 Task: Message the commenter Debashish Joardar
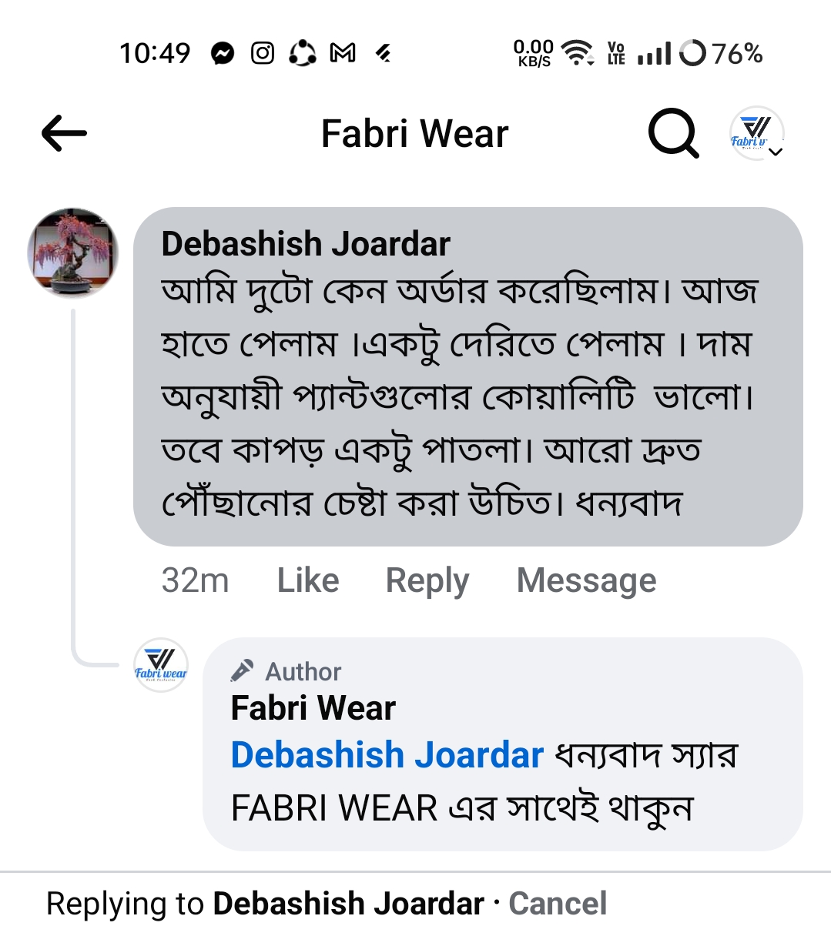(586, 580)
